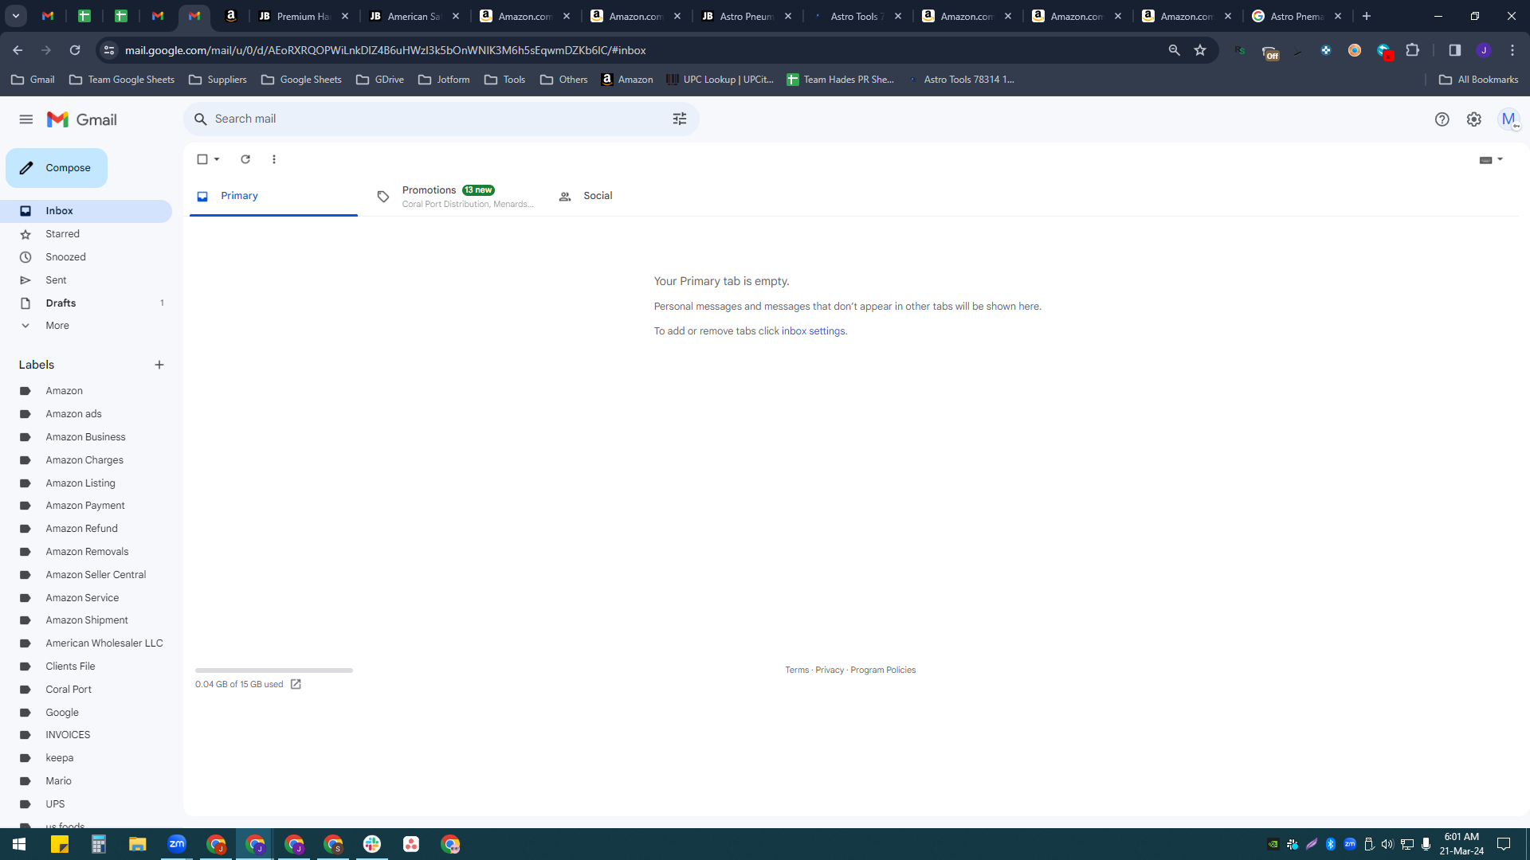Open browser extensions puzzle icon
1530x860 pixels.
coord(1413,50)
